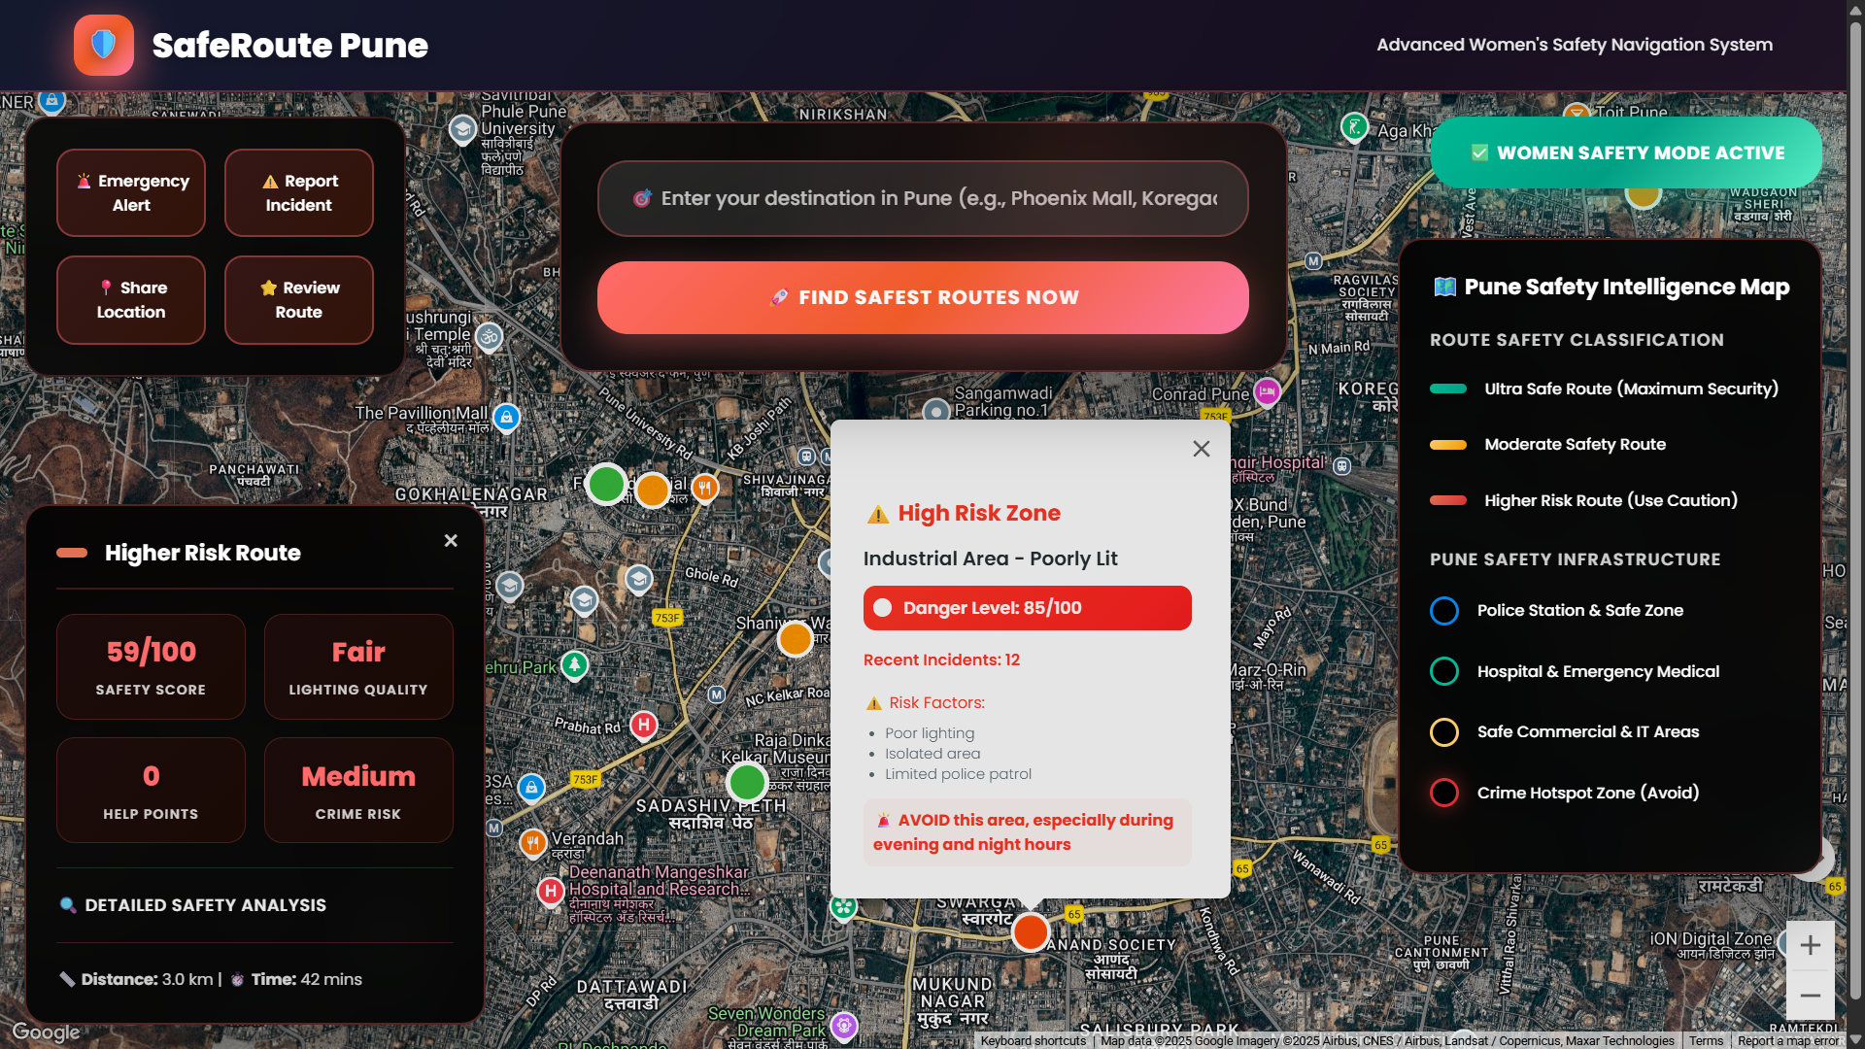The height and width of the screenshot is (1049, 1865).
Task: Click the orange marker near Shaniwar Wada
Action: [x=795, y=639]
